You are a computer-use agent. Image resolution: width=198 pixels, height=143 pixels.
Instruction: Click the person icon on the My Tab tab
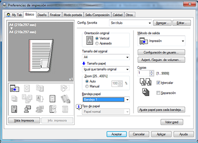[8, 15]
